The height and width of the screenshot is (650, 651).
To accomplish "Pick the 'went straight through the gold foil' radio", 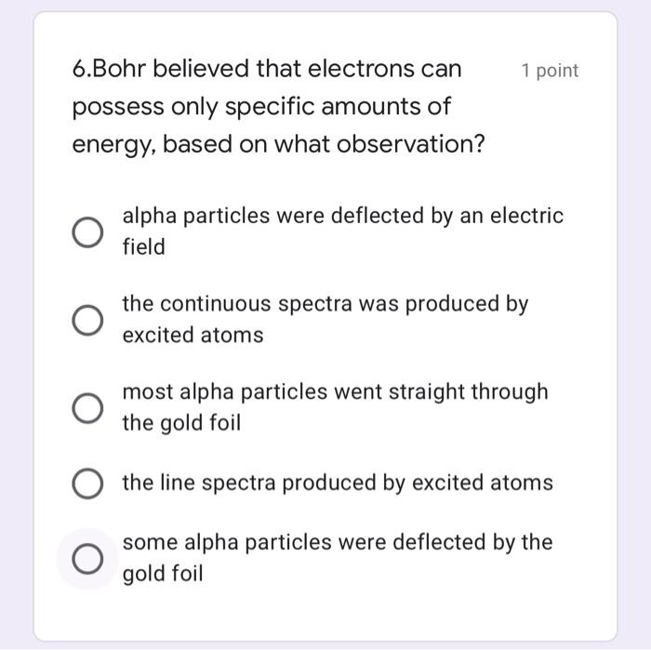I will pos(87,408).
